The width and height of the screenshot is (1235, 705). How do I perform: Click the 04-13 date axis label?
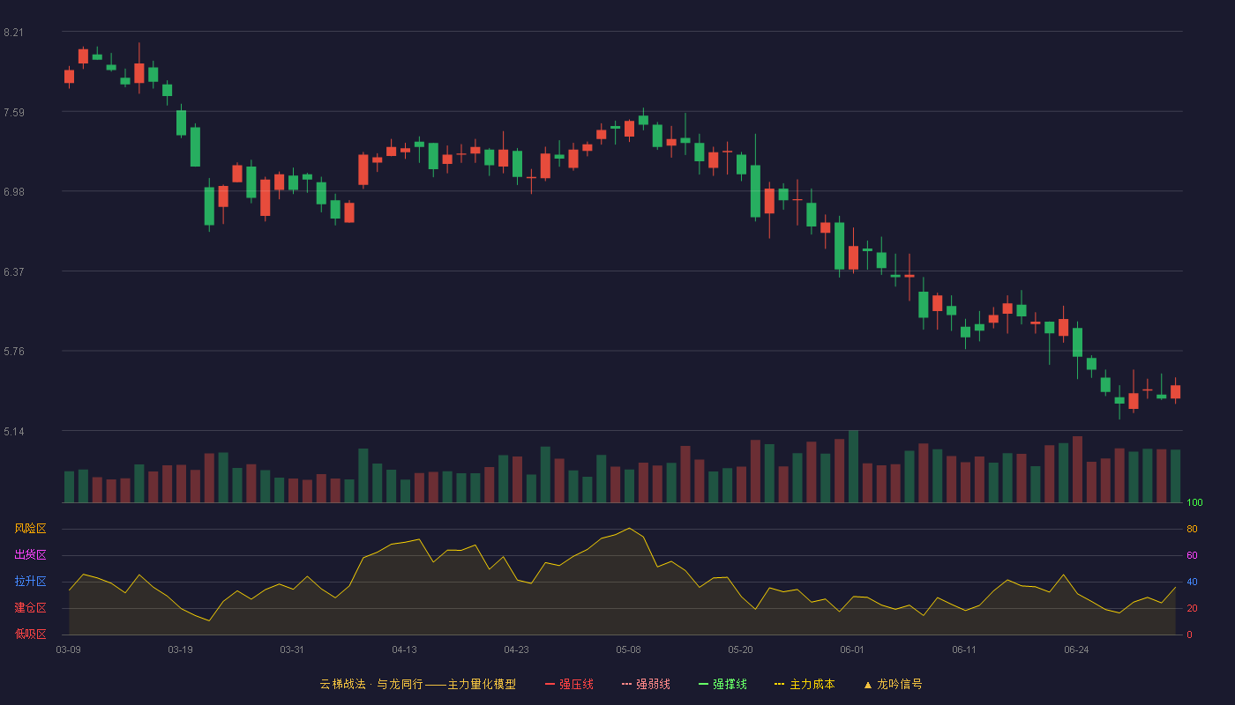[404, 649]
